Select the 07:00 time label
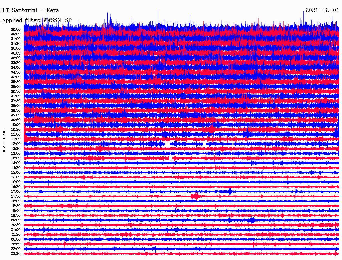Screen dimensions: 342x260 pyautogui.click(x=16, y=96)
